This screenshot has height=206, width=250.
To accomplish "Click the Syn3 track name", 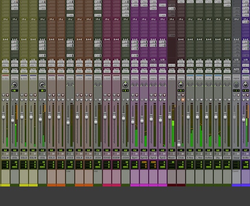I will 162,158.
